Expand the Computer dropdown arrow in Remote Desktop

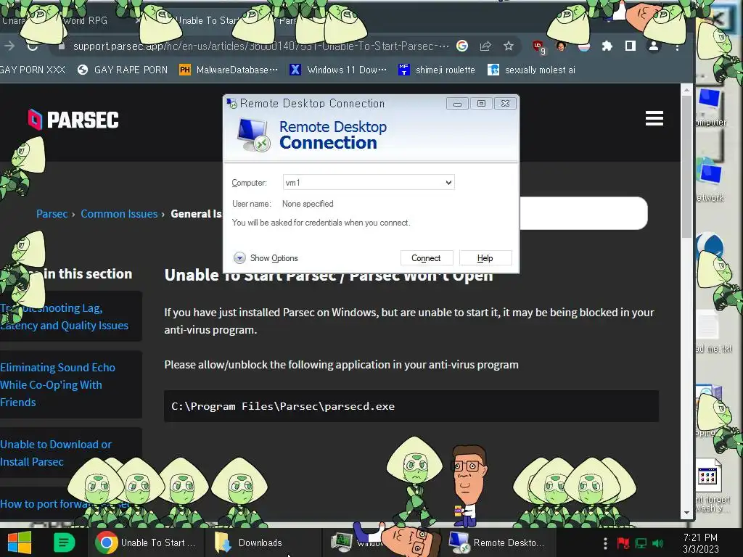[448, 183]
